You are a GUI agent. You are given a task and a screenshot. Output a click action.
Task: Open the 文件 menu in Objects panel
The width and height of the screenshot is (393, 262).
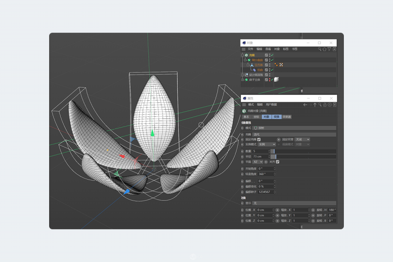pyautogui.click(x=251, y=49)
